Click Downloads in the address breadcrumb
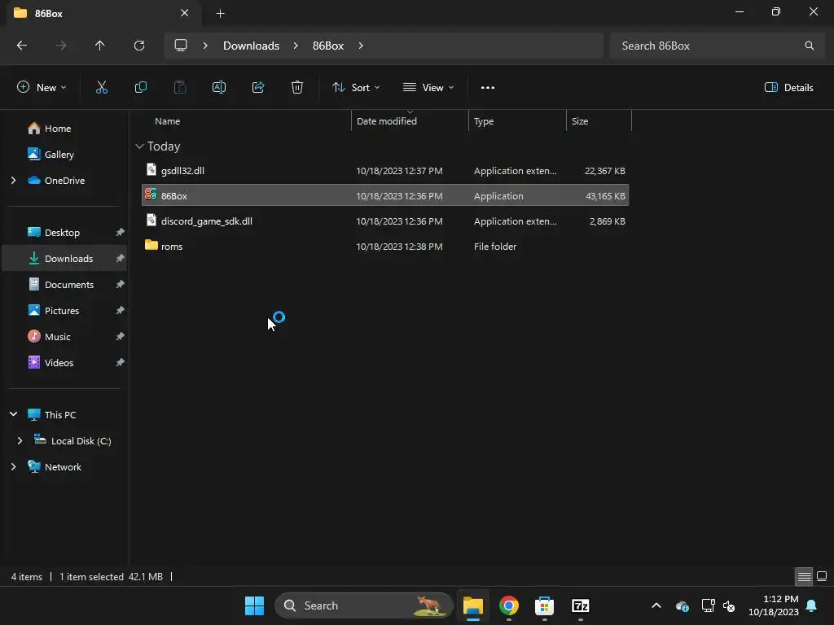Viewport: 834px width, 625px height. coord(251,46)
